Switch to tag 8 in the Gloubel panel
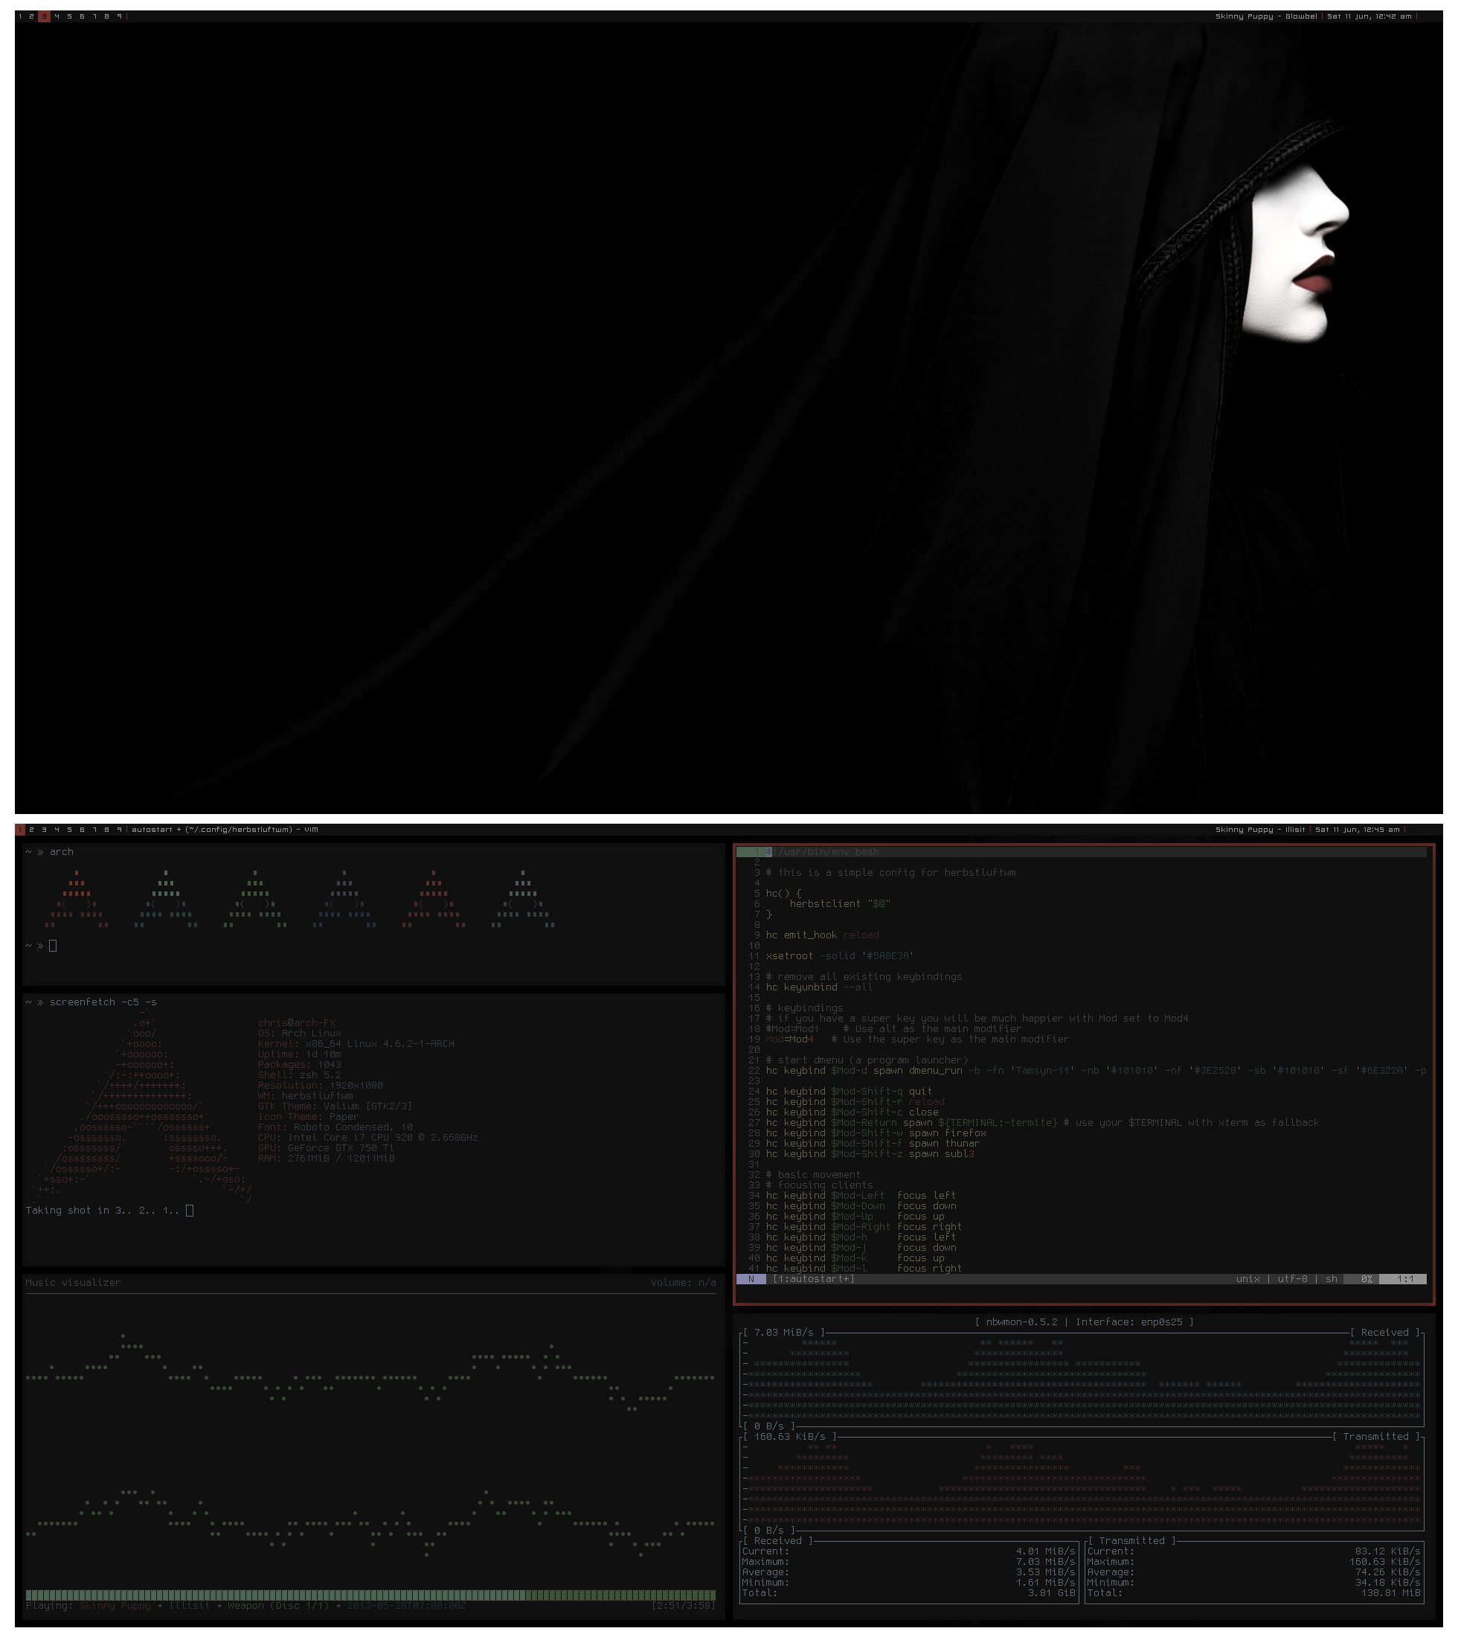This screenshot has width=1458, height=1637. click(106, 16)
